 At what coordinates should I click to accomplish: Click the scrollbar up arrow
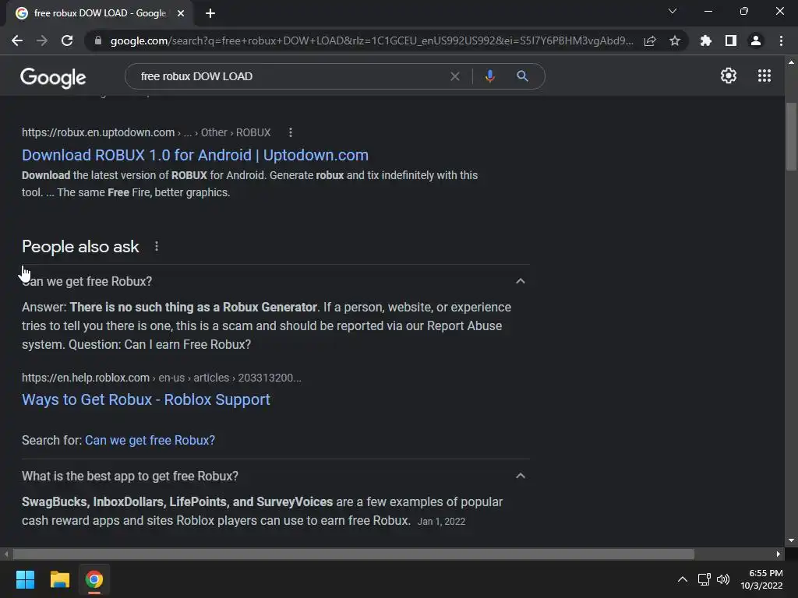click(791, 62)
